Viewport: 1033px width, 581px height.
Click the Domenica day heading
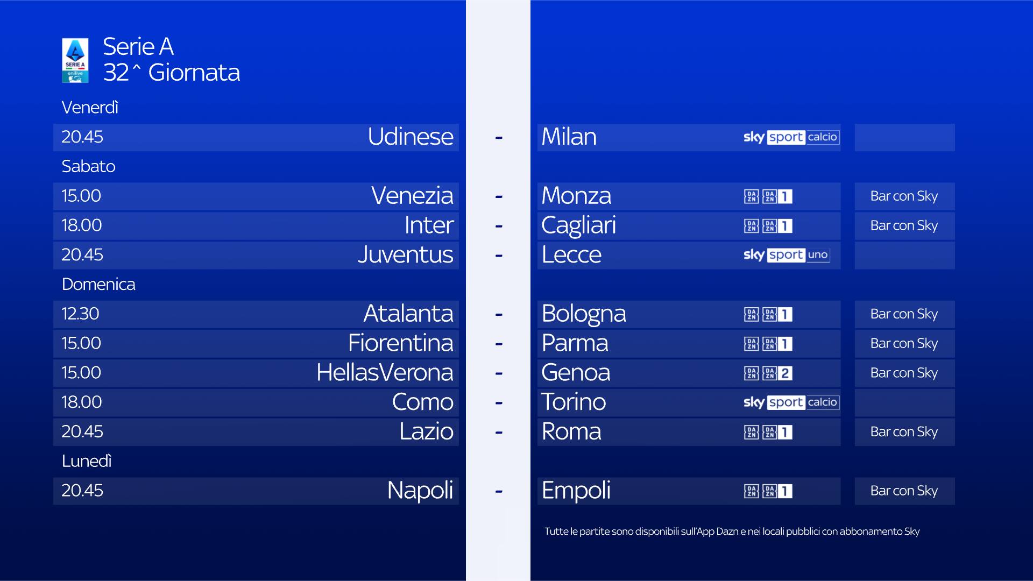click(x=98, y=284)
